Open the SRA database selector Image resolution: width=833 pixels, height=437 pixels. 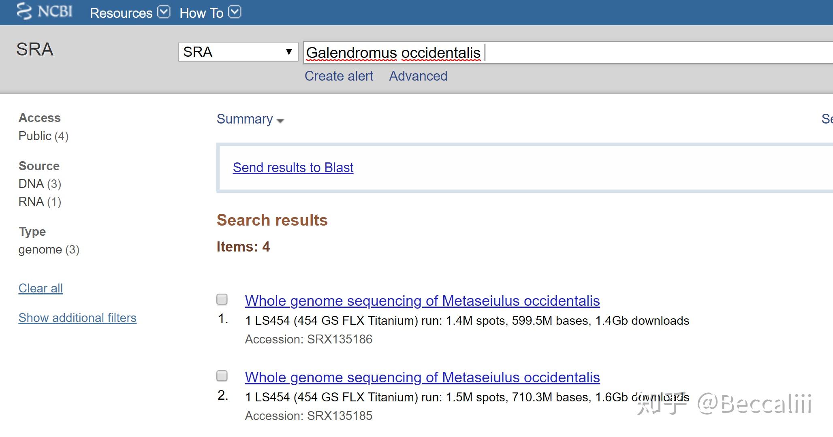click(238, 52)
